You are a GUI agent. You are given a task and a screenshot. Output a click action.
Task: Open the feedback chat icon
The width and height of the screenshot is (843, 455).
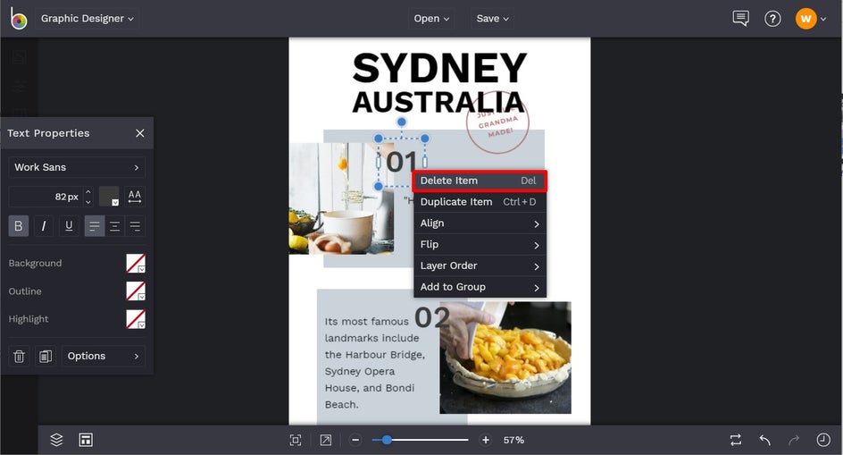click(x=740, y=18)
